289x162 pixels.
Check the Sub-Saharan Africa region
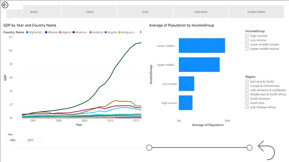247,107
